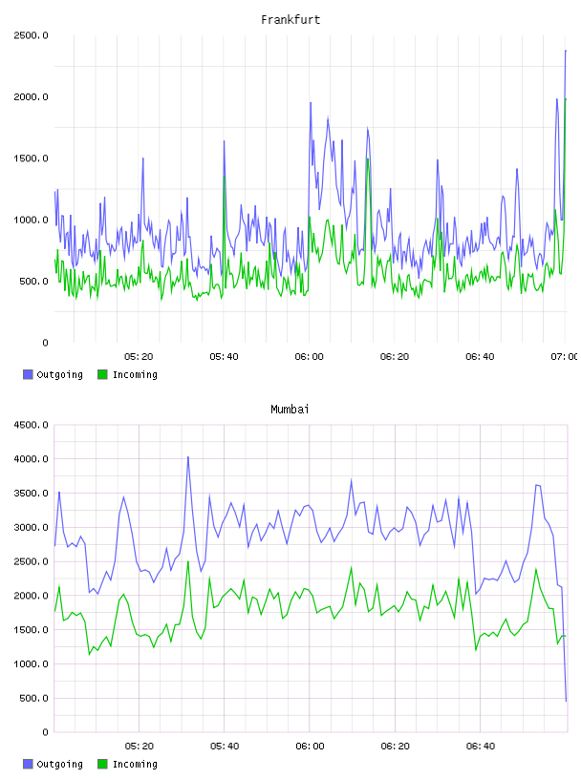Click the 07:00 x-axis label in Frankfurt chart
The image size is (581, 779).
coord(565,357)
